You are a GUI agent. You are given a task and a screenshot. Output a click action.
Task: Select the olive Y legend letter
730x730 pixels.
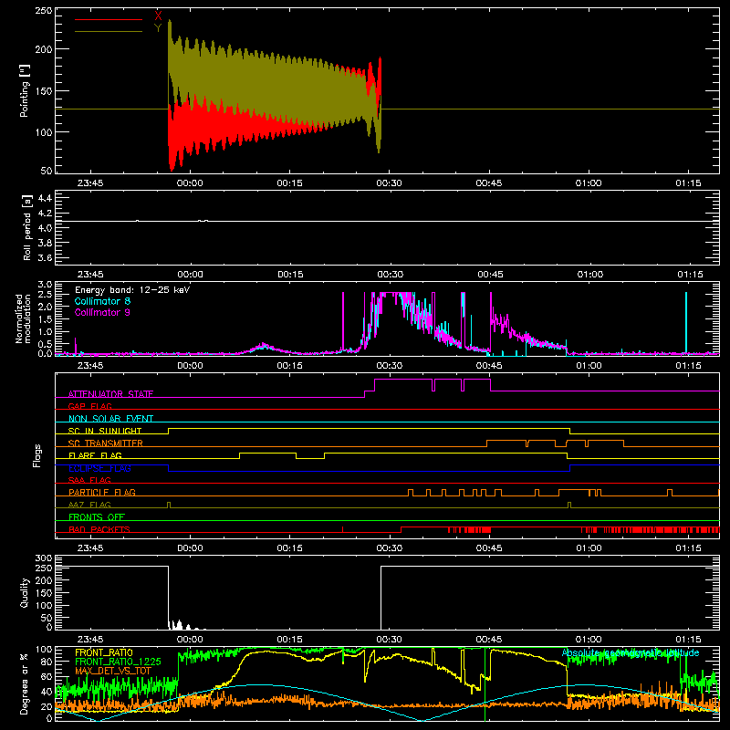[x=158, y=28]
